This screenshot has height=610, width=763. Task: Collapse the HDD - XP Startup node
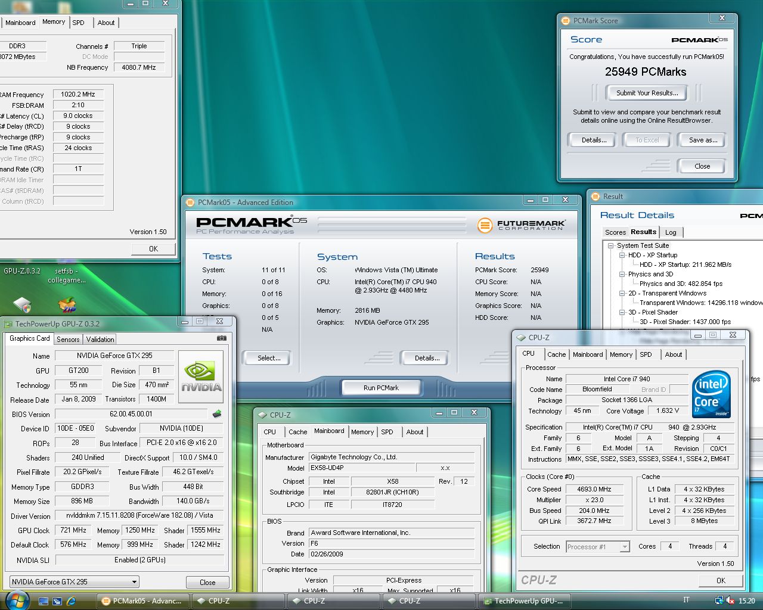pyautogui.click(x=622, y=255)
